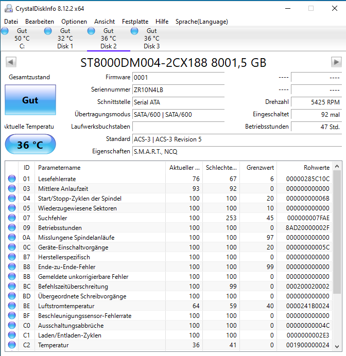Click the empty Laufwerksbuchstaben field
The height and width of the screenshot is (356, 346).
pyautogui.click(x=178, y=127)
